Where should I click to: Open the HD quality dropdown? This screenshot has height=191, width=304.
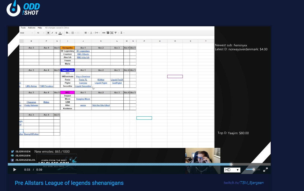tap(232, 170)
